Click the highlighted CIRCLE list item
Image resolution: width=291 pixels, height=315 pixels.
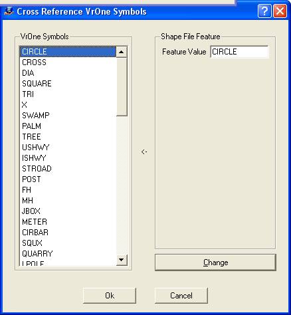[68, 52]
